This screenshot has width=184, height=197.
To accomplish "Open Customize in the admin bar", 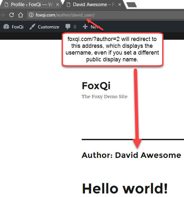I will click(49, 27).
